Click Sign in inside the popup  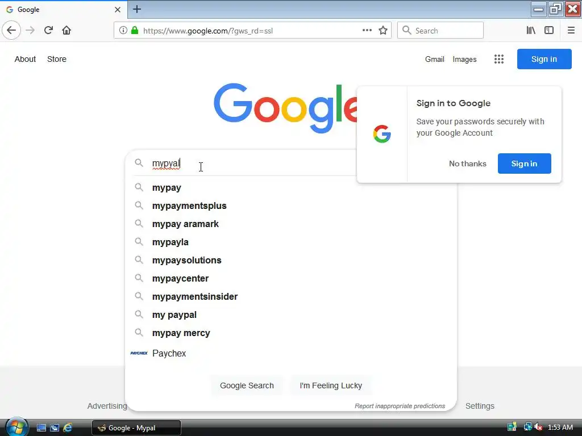524,163
